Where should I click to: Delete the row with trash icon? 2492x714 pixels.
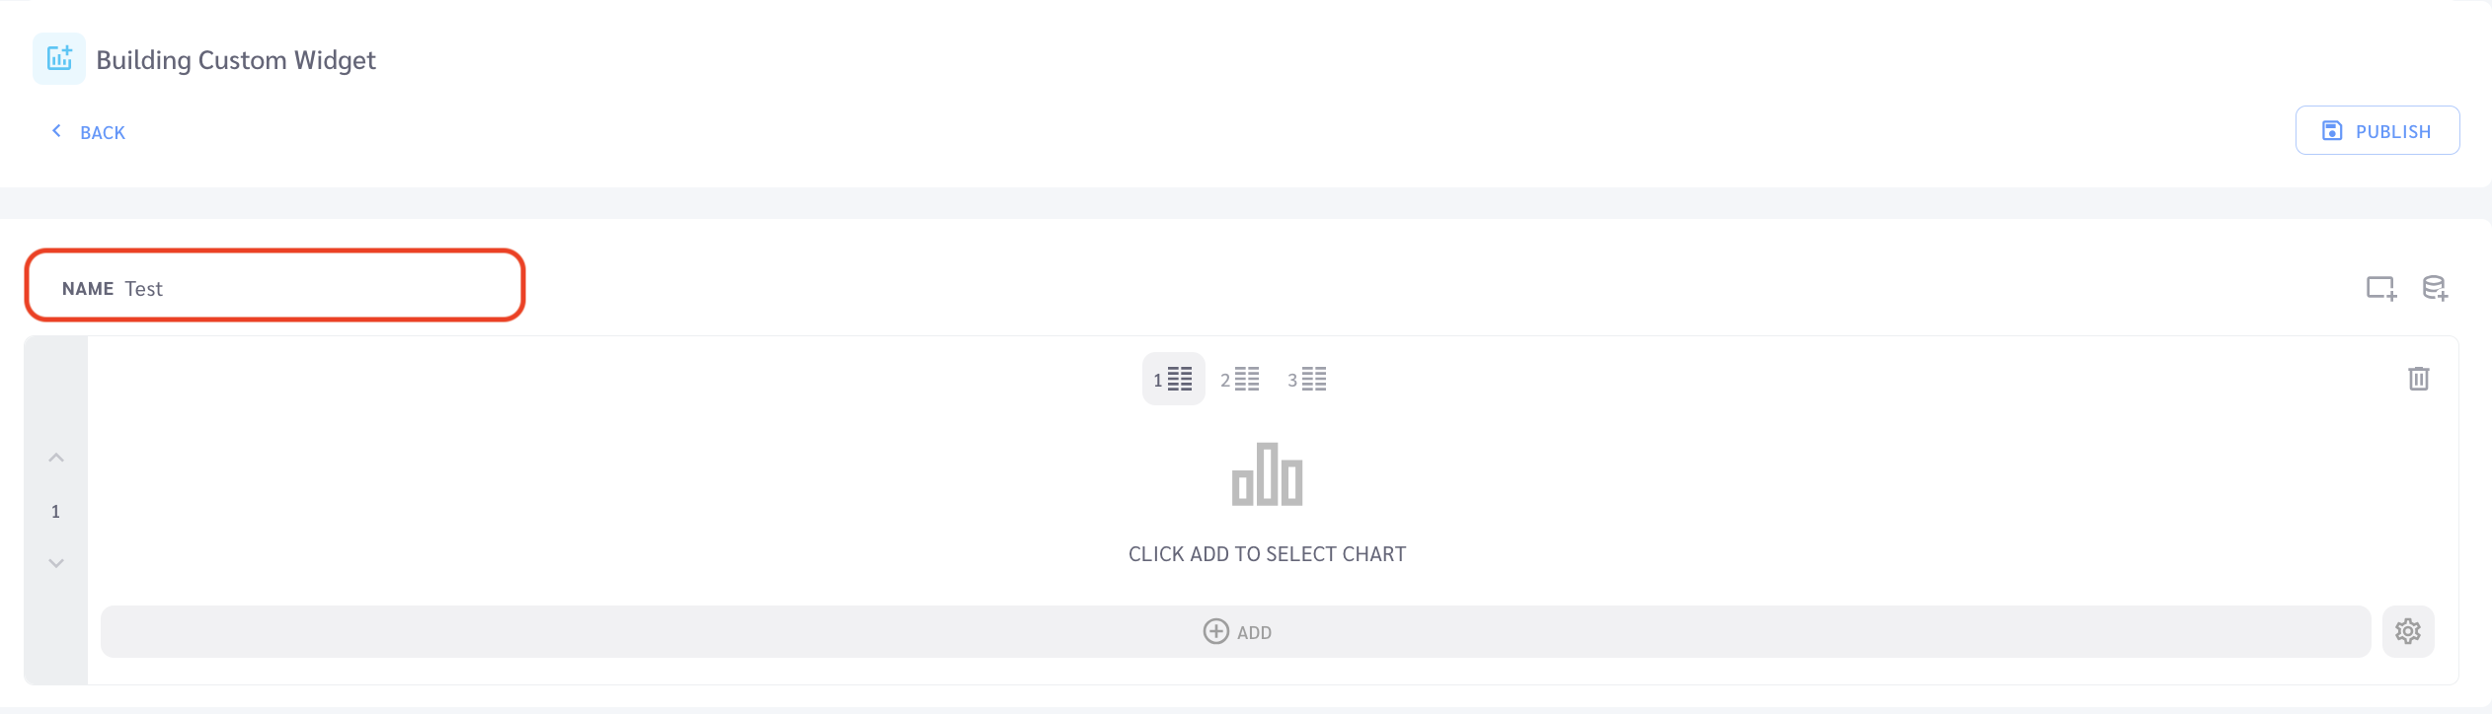[x=2418, y=379]
